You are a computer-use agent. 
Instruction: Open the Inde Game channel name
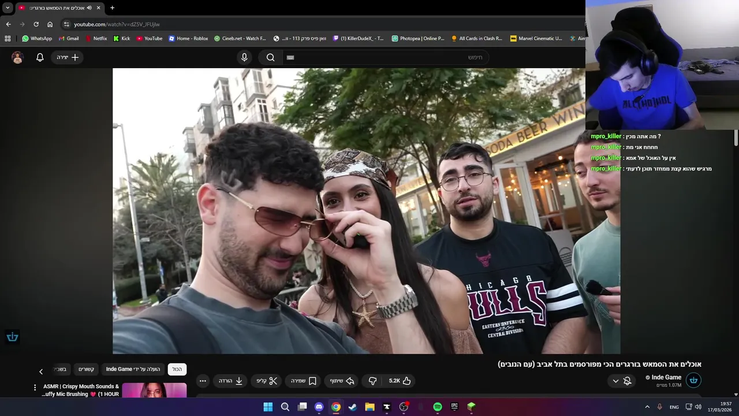point(666,377)
